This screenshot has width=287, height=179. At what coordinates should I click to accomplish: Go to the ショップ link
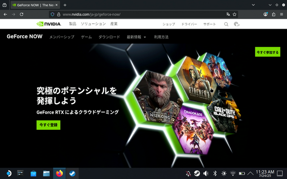coord(169,24)
